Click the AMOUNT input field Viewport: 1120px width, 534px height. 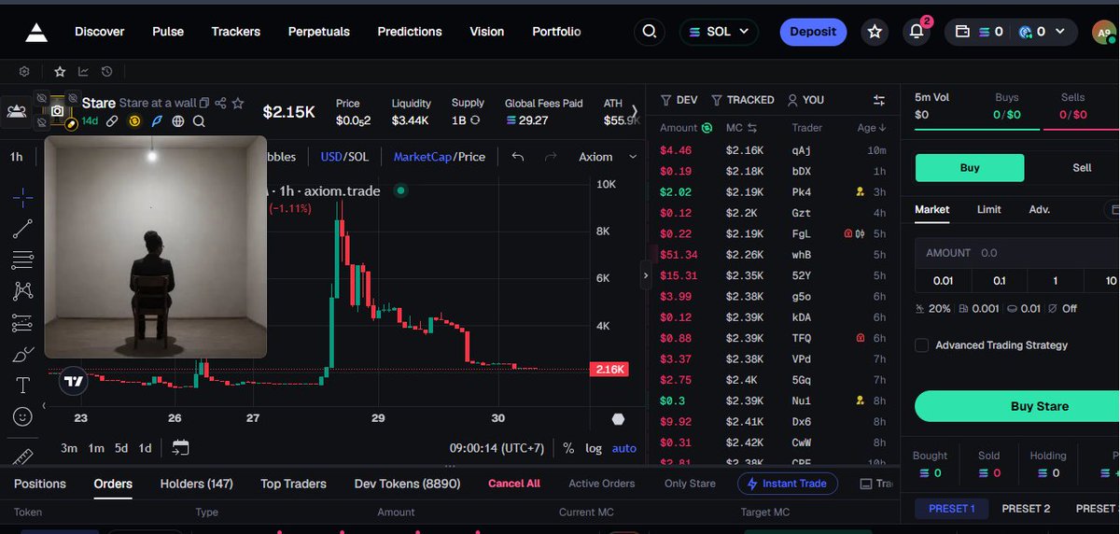pos(1017,253)
